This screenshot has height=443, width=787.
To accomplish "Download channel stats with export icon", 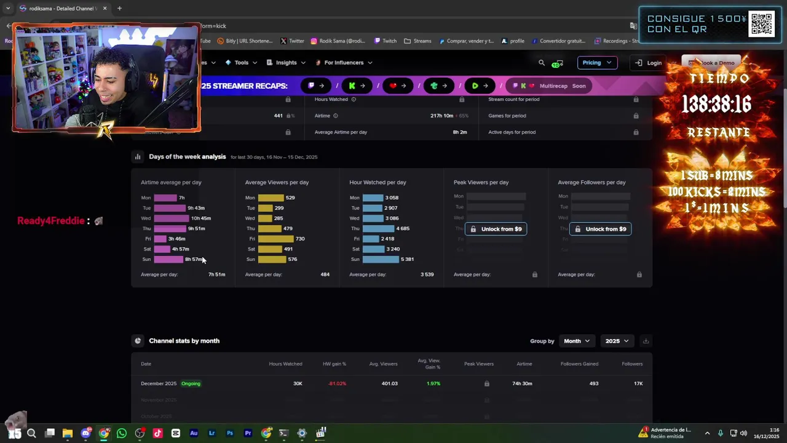I will 646,341.
